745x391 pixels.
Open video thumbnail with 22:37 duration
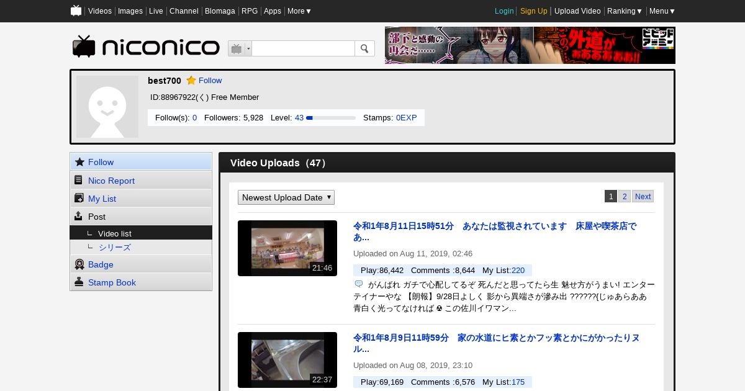coord(287,360)
